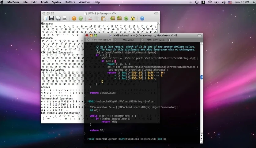
Task: Add a new tab with the plus button
Action: pyautogui.click(x=169, y=40)
